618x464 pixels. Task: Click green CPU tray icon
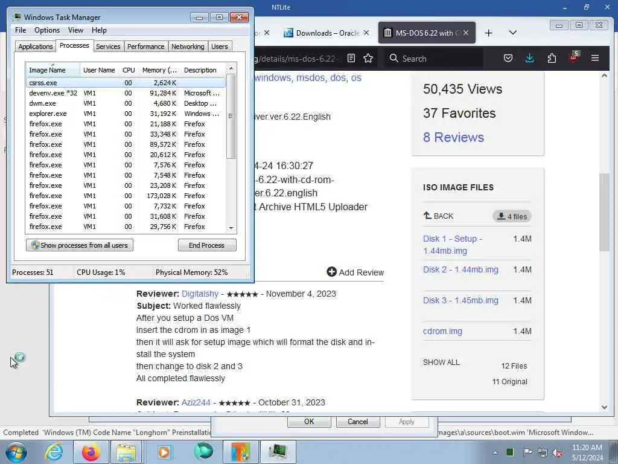click(510, 452)
